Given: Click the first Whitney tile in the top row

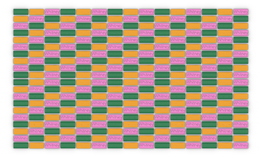Looking at the screenshot, I should (52, 12).
